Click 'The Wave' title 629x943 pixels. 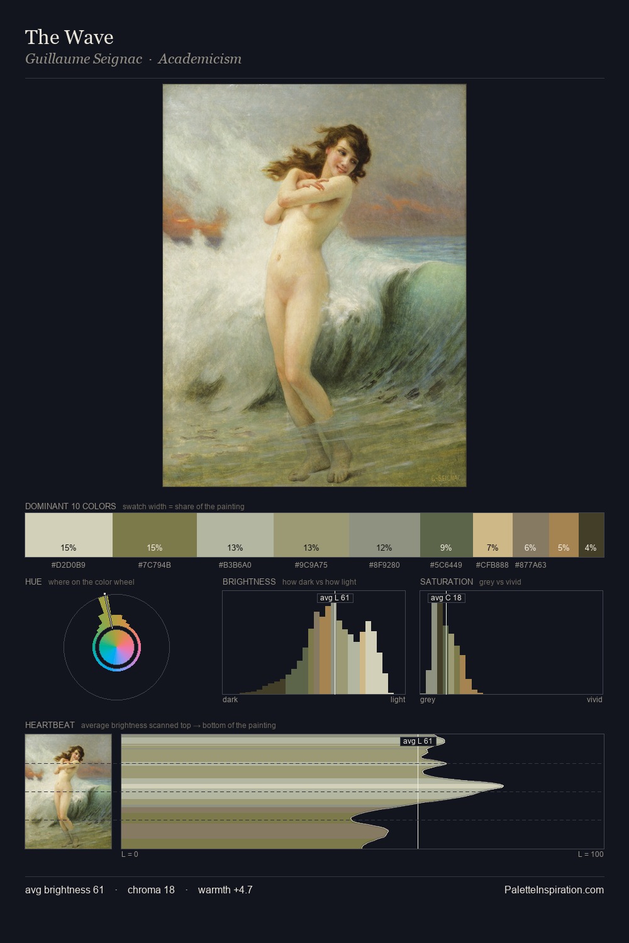(69, 37)
